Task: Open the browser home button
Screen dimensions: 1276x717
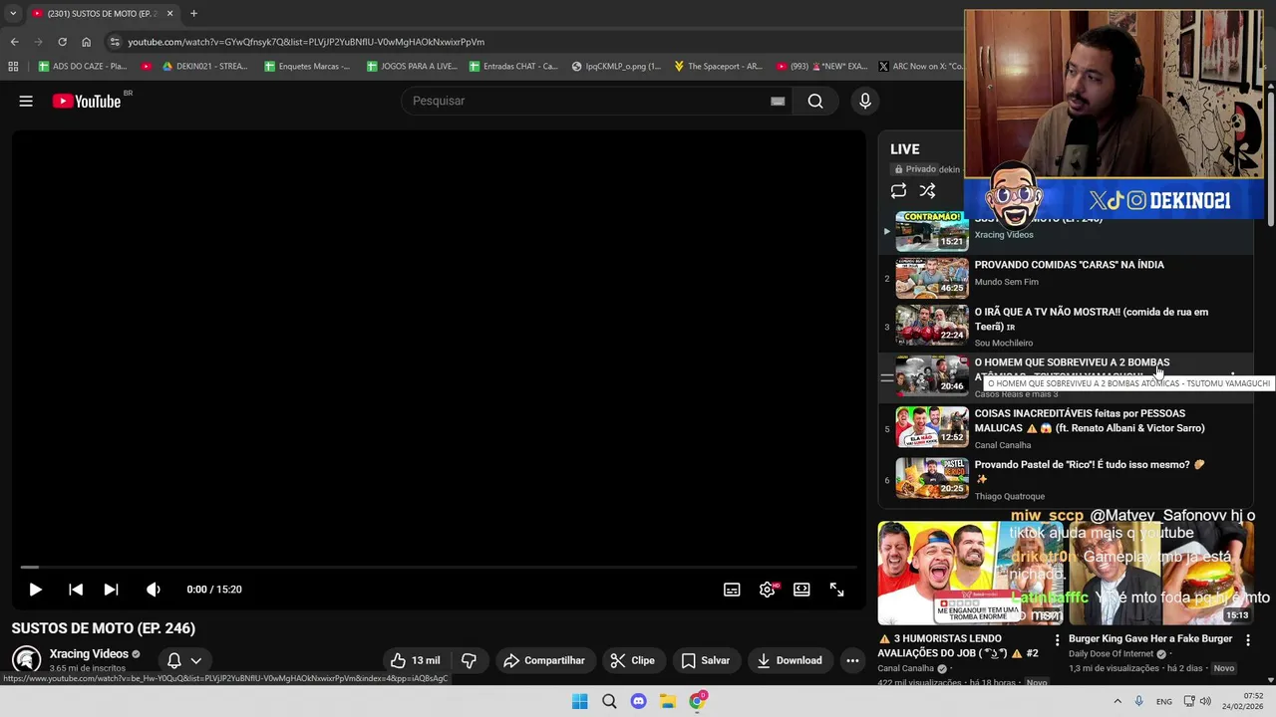Action: [86, 42]
